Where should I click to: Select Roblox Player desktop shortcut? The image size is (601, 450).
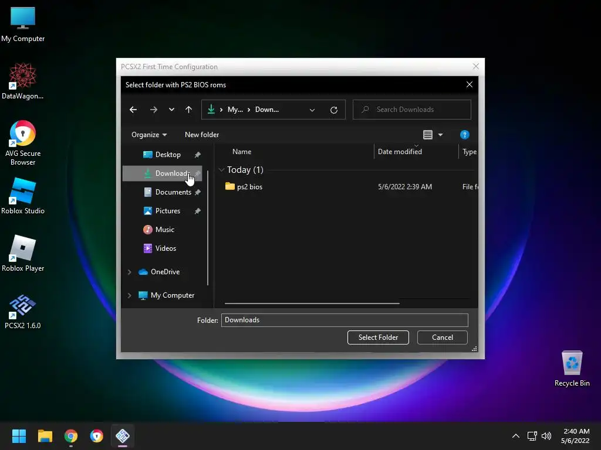pyautogui.click(x=23, y=253)
